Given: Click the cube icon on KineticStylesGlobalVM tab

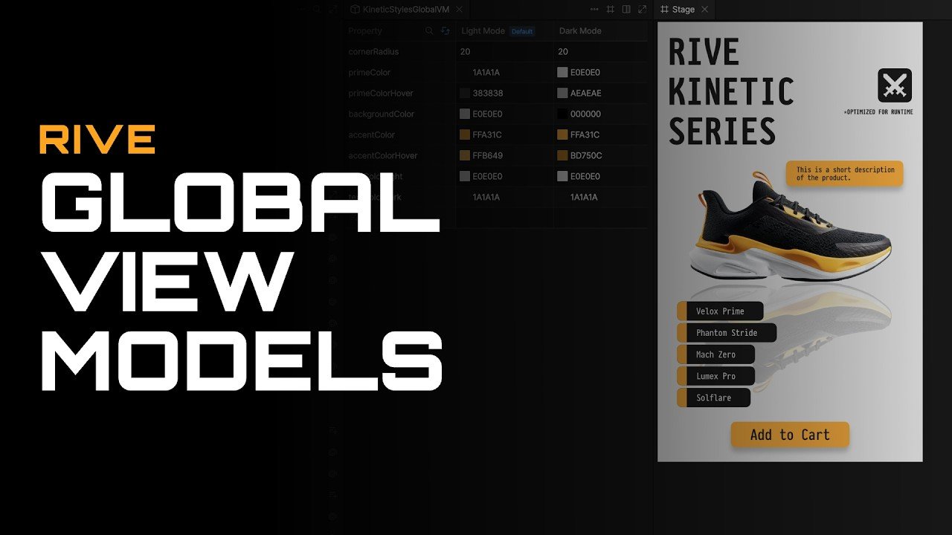Looking at the screenshot, I should tap(356, 10).
